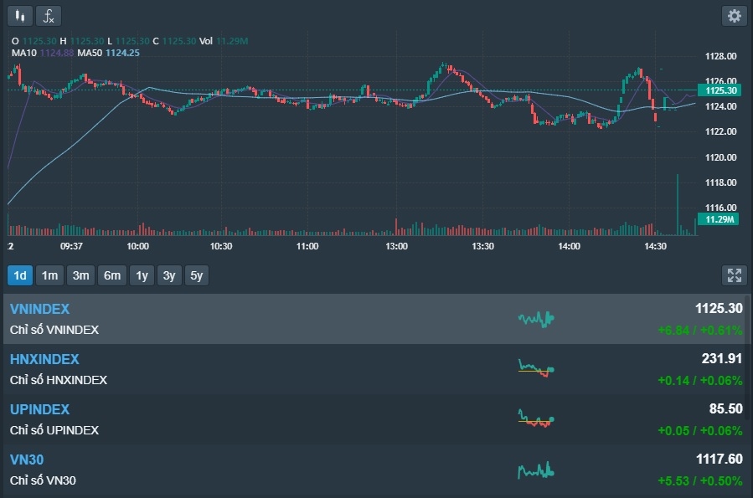Click the 1125.30 current price label on axis
This screenshot has width=753, height=498.
pyautogui.click(x=720, y=90)
